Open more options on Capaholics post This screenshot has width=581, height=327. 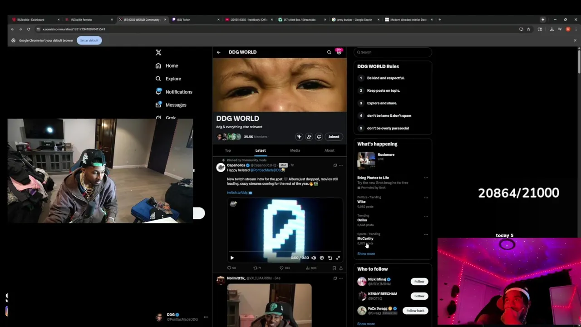(341, 165)
